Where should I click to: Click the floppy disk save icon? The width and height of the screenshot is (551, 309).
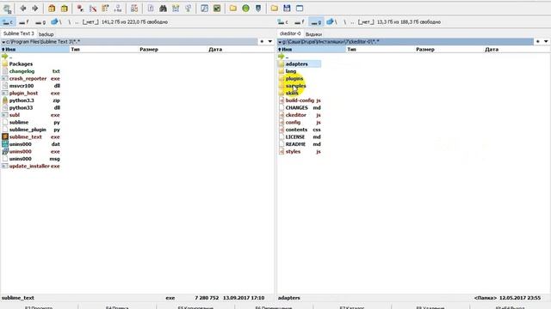coord(287,9)
